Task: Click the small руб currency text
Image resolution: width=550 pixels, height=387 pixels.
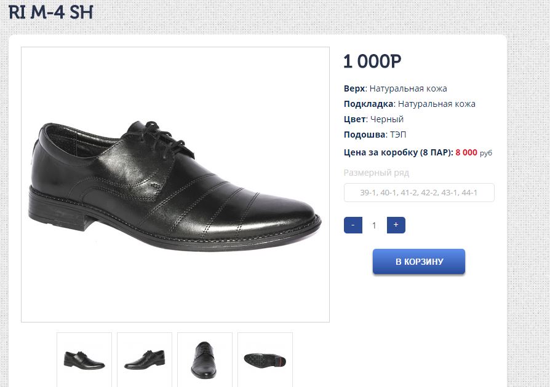Action: (x=486, y=153)
